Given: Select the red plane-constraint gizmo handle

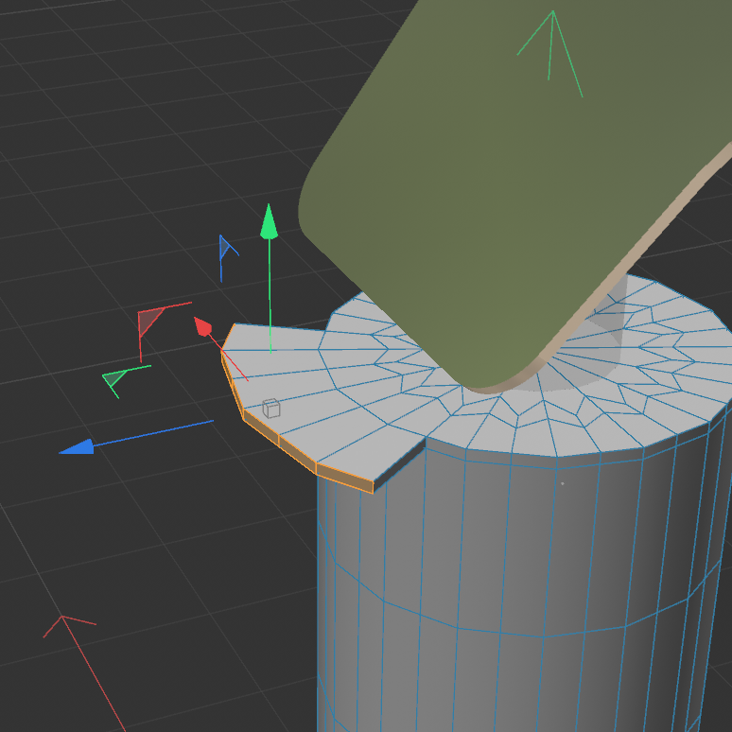Looking at the screenshot, I should tap(150, 321).
